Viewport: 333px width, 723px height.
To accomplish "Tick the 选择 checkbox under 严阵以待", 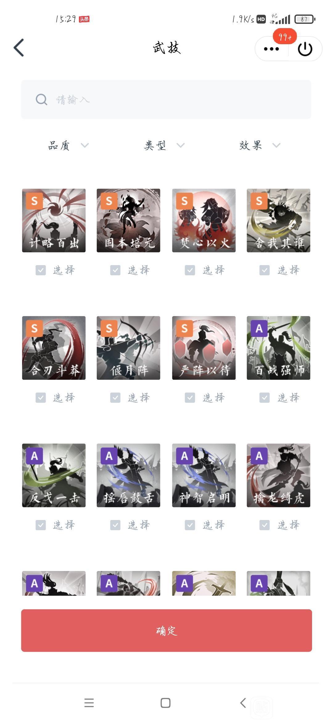I will [190, 398].
